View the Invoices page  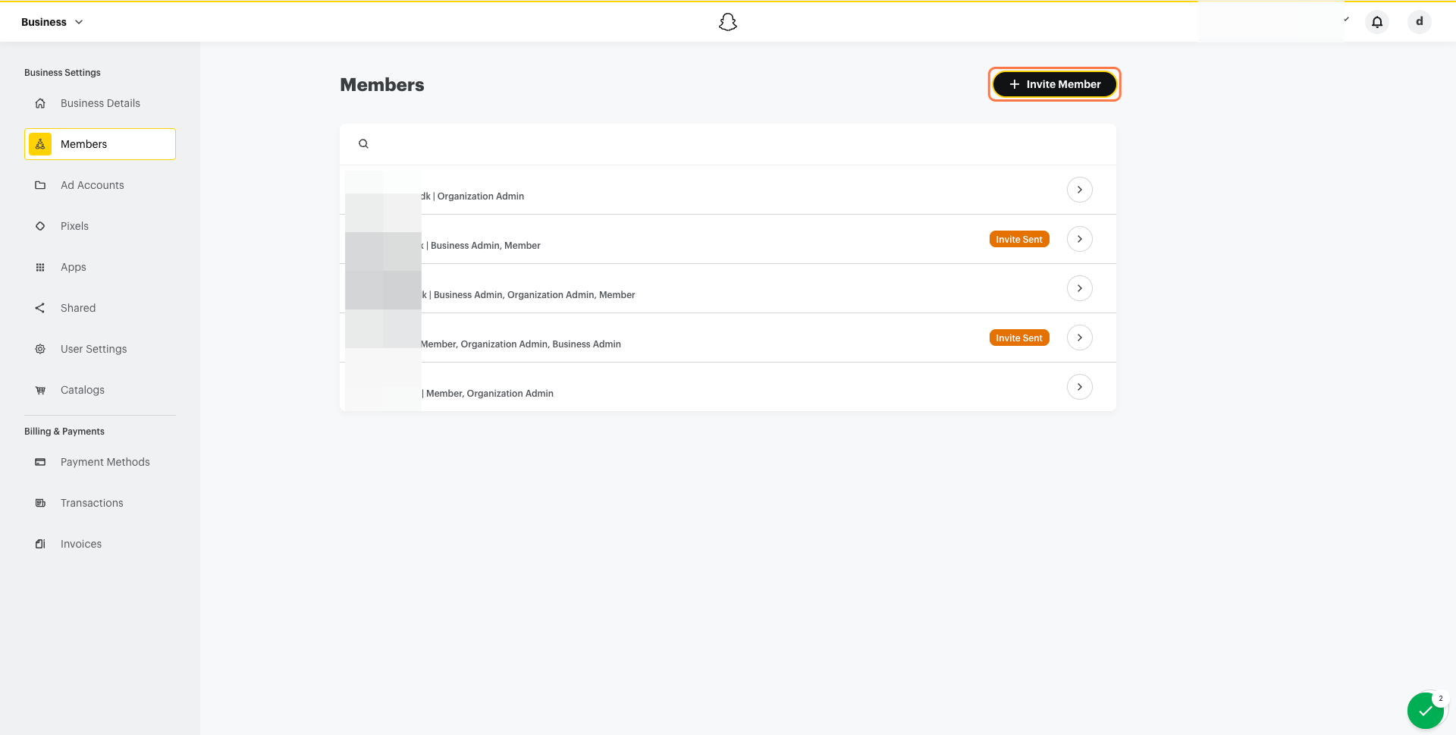(x=100, y=544)
